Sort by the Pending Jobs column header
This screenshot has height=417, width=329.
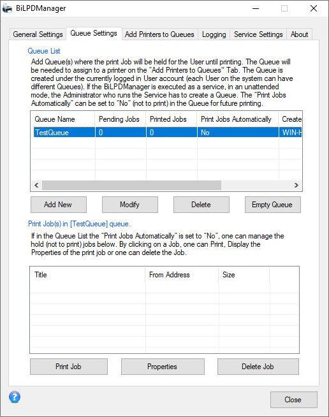pos(121,119)
